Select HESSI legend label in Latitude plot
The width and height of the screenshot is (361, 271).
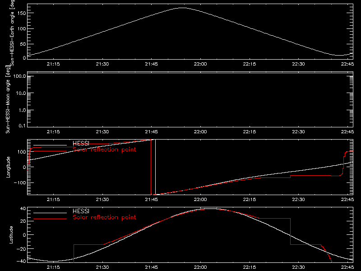point(81,211)
